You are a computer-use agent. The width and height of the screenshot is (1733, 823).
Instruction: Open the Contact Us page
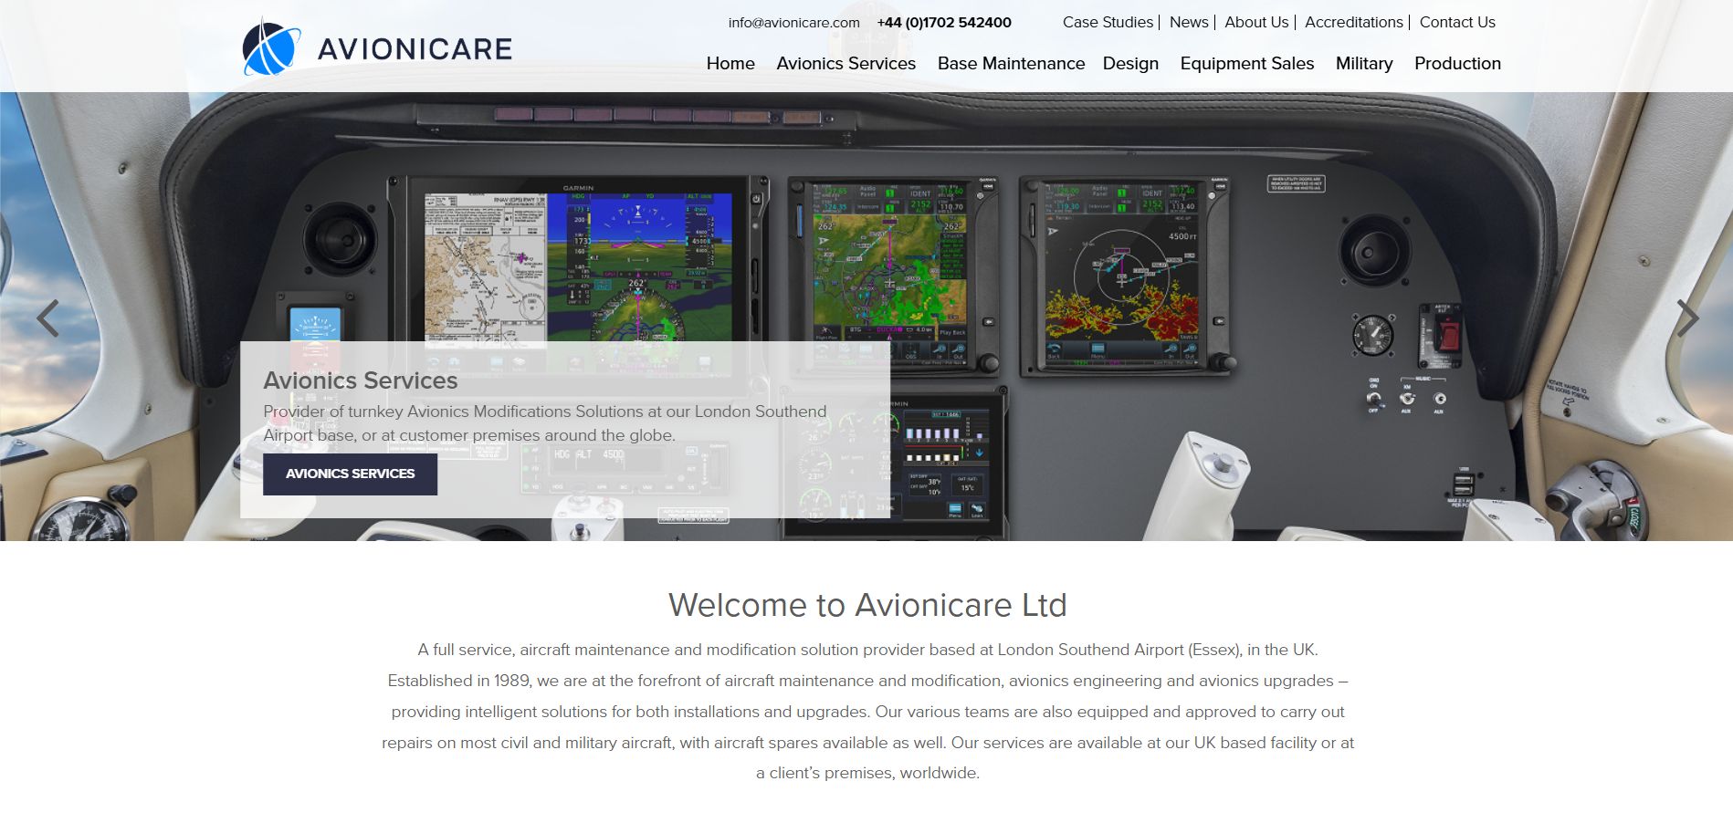[1456, 22]
